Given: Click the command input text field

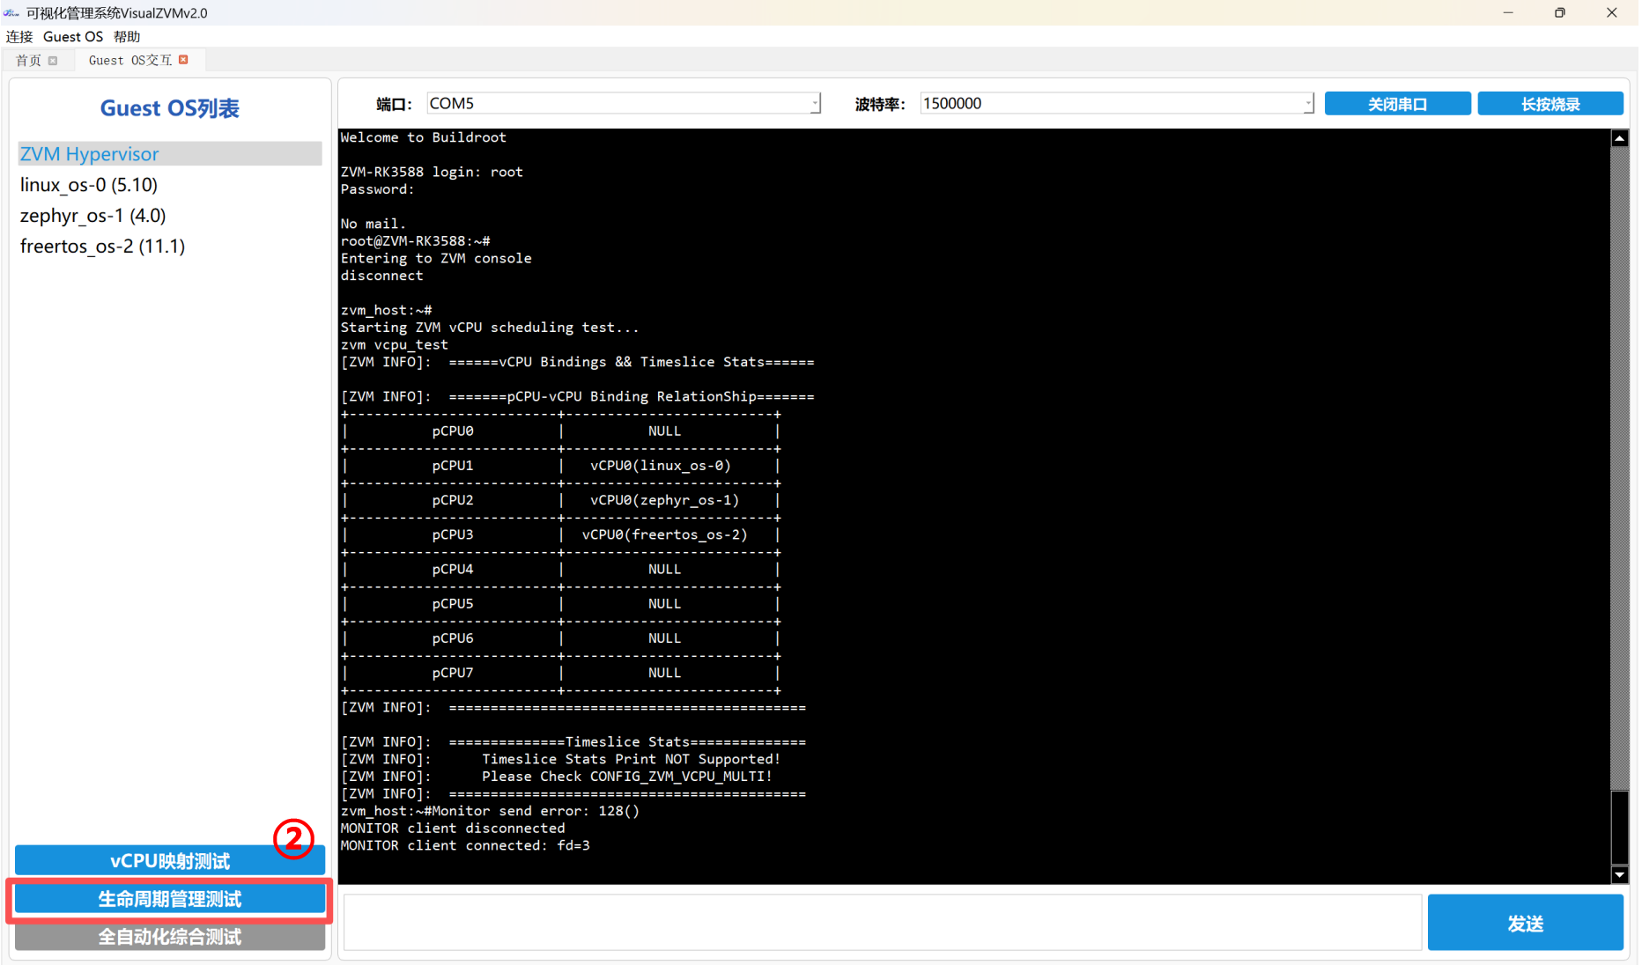Looking at the screenshot, I should (882, 923).
